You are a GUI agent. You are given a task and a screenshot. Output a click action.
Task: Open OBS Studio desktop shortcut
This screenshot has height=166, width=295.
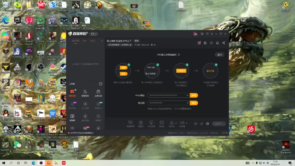tap(41, 68)
